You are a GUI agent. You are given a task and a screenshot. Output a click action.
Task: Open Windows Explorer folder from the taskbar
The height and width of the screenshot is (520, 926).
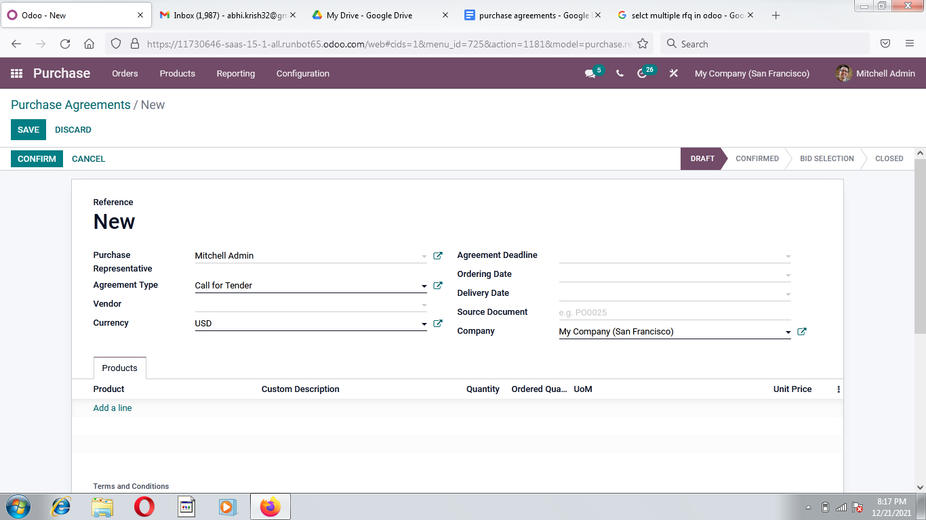pos(102,506)
